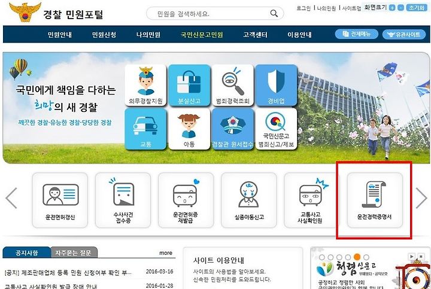Show previous services with left chevron

tap(11, 198)
